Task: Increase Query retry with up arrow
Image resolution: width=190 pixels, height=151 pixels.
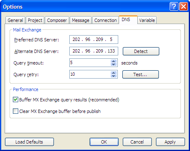Action: tap(114, 73)
